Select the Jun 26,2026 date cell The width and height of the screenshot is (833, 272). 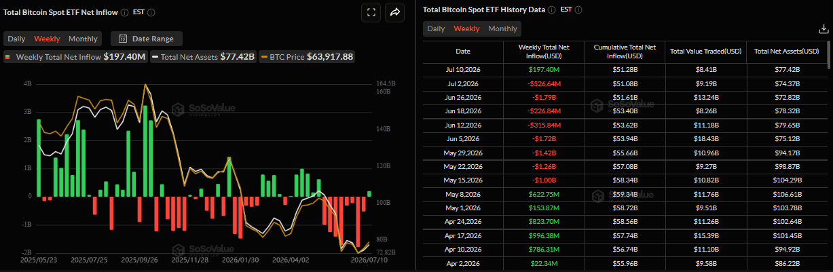pos(462,97)
